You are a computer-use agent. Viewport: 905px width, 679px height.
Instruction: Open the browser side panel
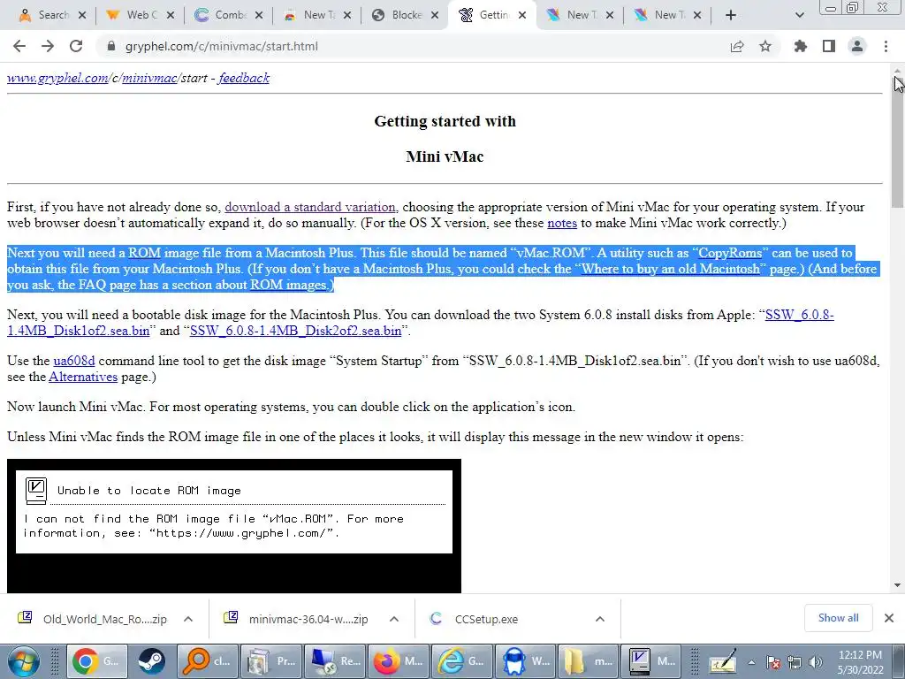click(829, 46)
